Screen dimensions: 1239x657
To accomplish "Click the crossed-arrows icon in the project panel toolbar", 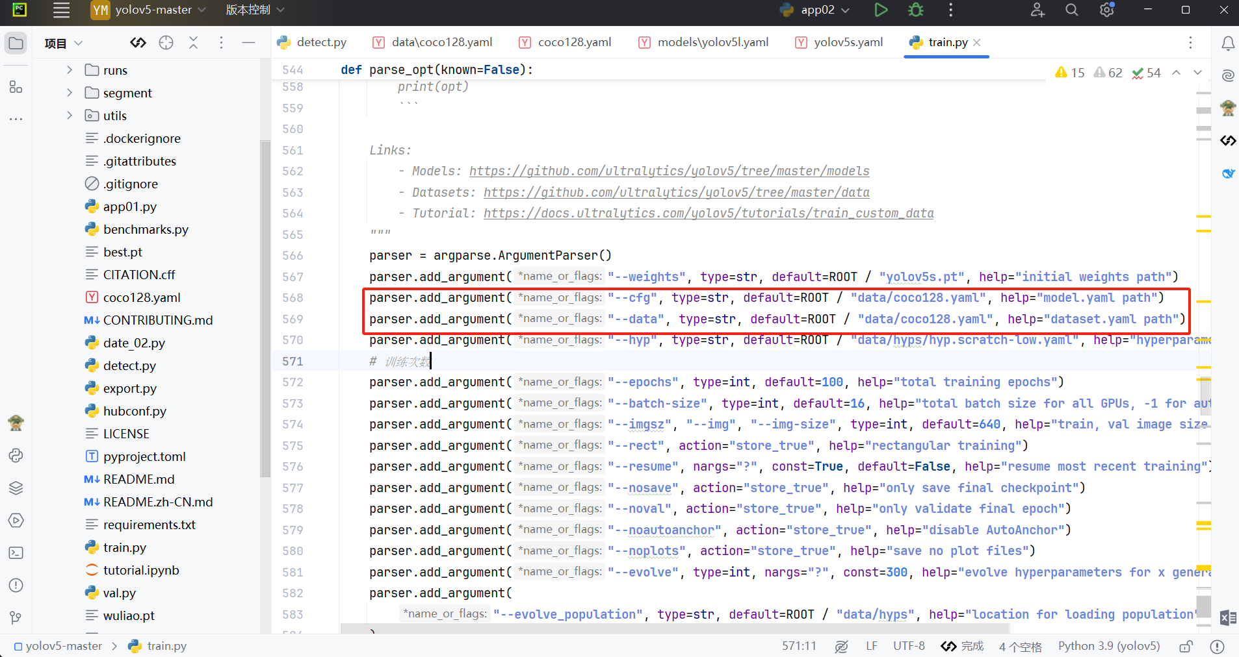I will tap(193, 43).
